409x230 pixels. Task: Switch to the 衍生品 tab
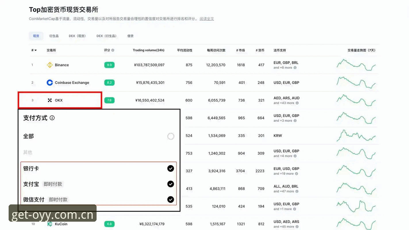click(x=54, y=36)
